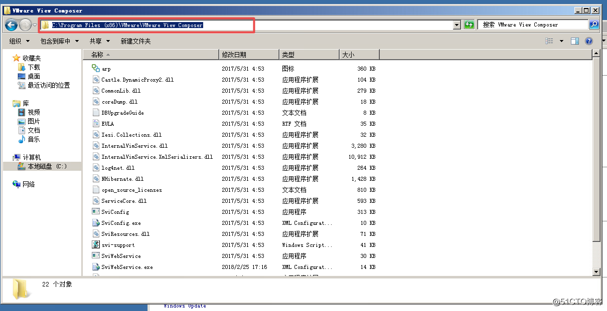607x311 pixels.
Task: Click the SviWebService application icon
Action: coord(96,256)
